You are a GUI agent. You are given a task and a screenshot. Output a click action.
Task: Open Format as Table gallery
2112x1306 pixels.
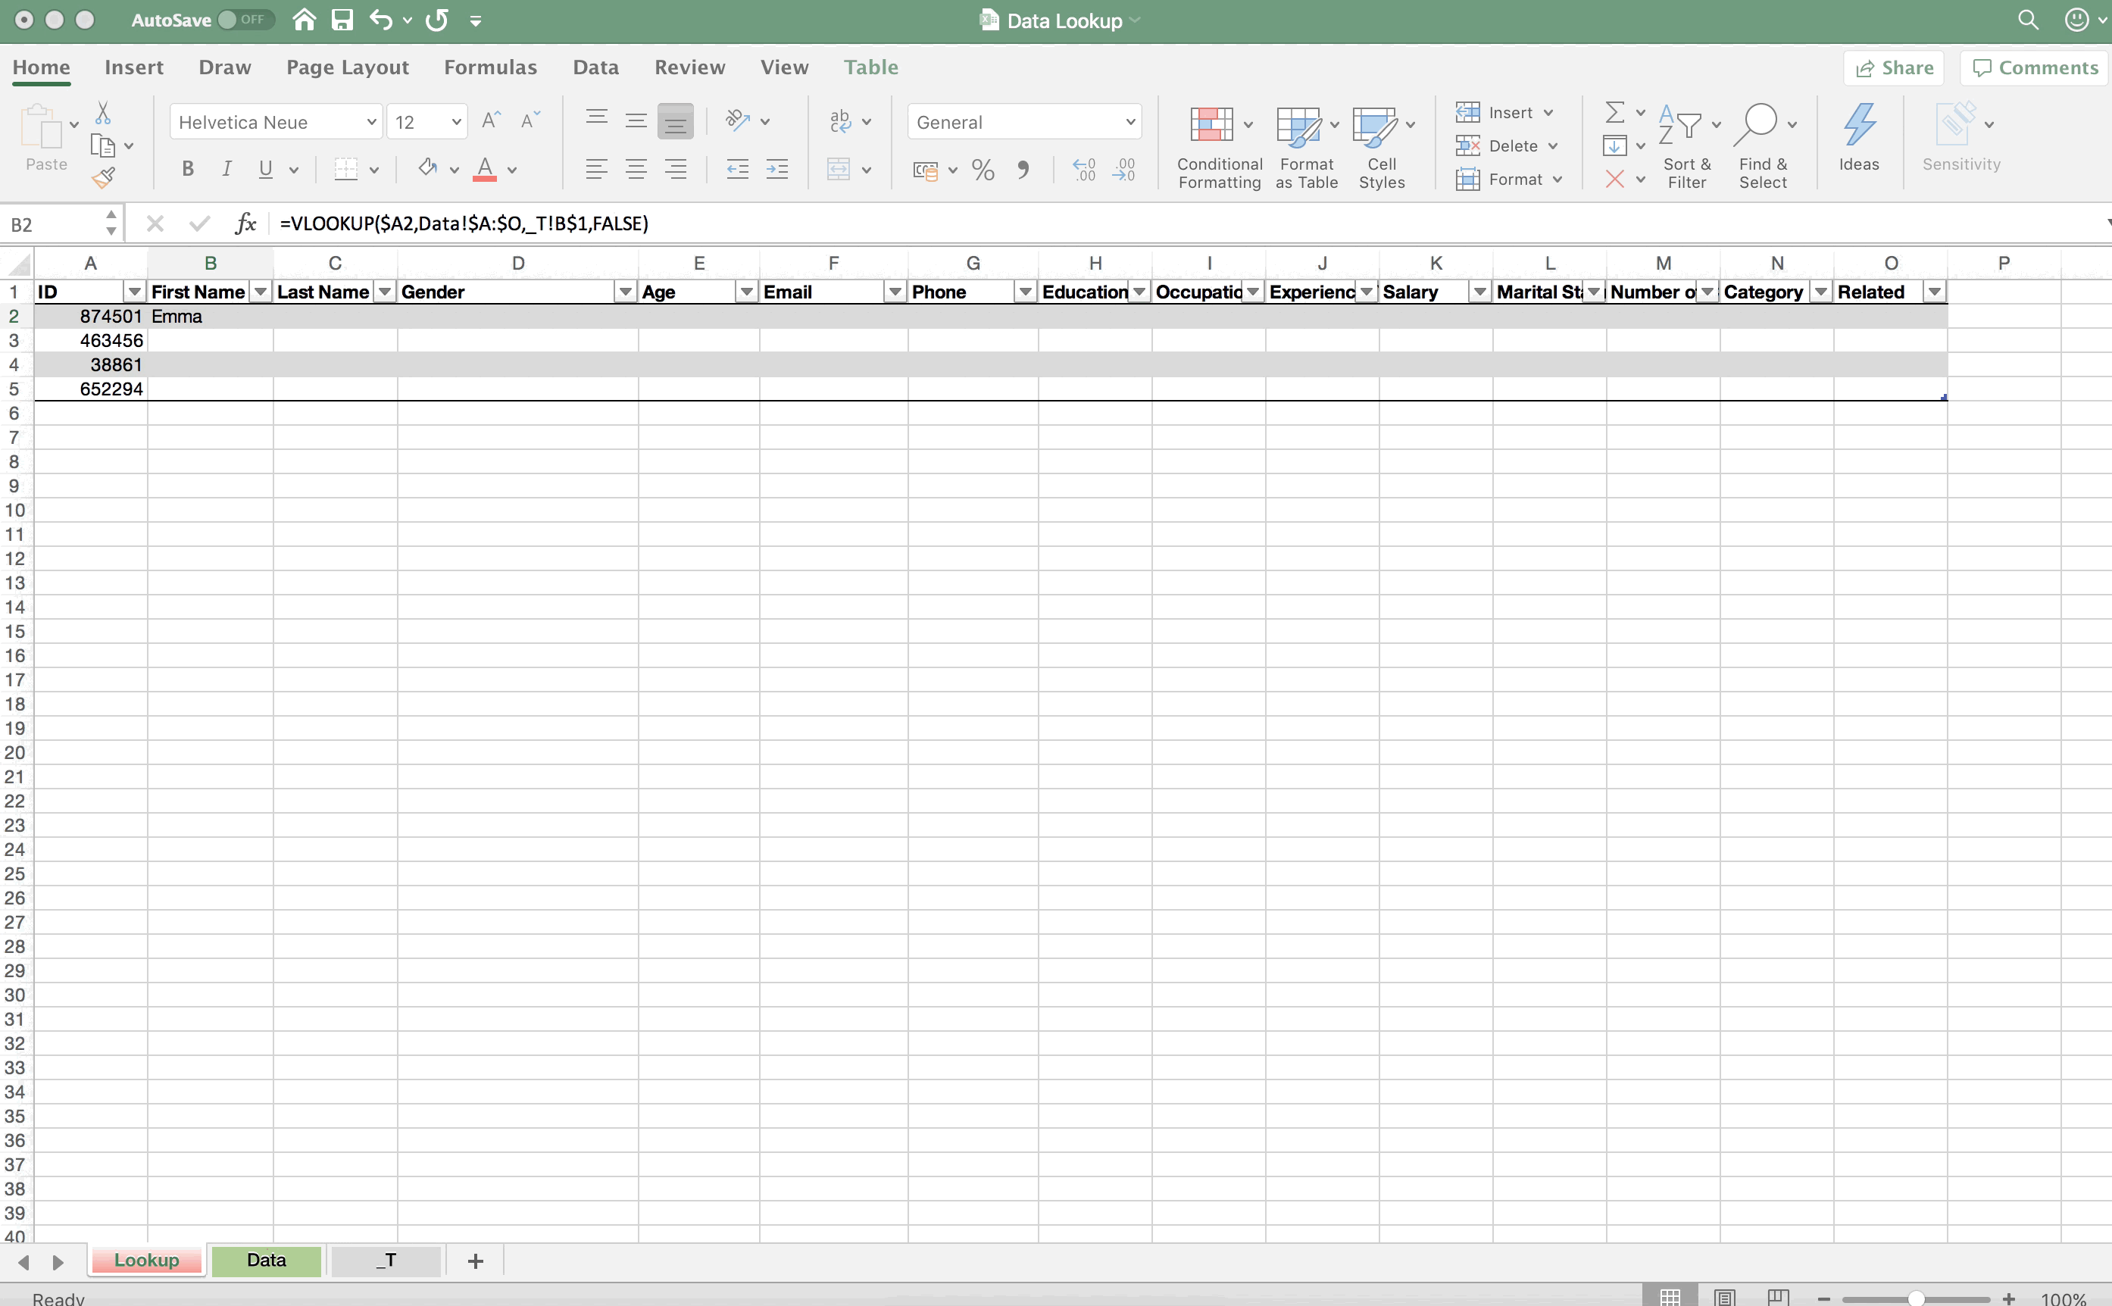(1306, 147)
